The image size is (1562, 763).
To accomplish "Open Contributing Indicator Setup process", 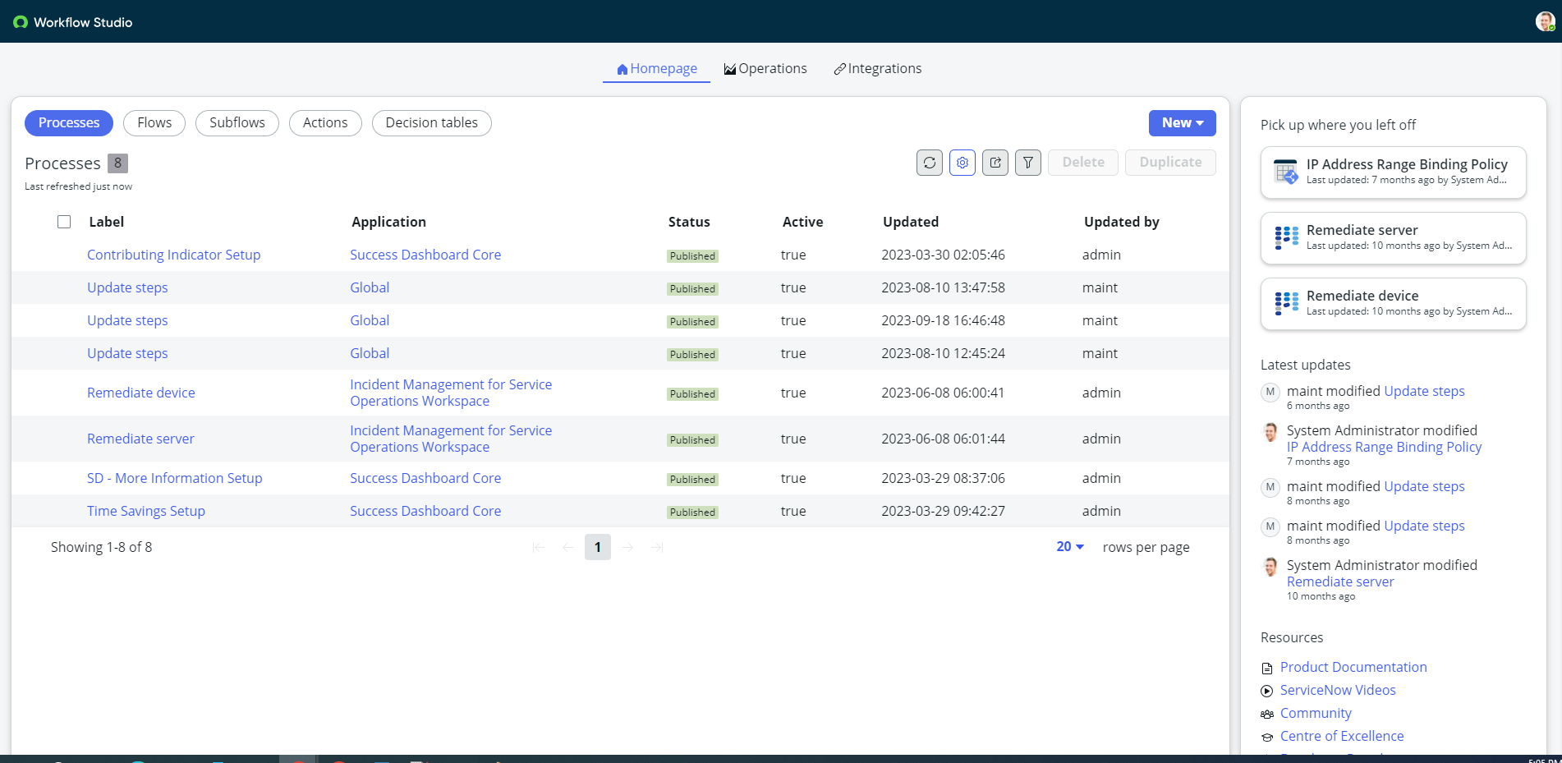I will [174, 255].
